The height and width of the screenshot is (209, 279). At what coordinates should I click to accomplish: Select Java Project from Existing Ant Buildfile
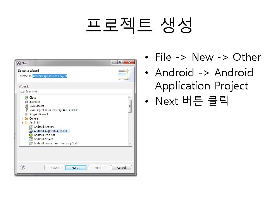tap(53, 110)
